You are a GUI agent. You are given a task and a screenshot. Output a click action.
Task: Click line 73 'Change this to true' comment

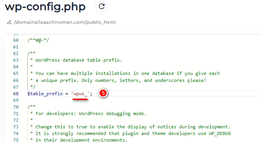coord(133,127)
